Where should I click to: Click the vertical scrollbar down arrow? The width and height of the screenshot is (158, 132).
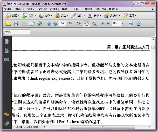point(153,123)
